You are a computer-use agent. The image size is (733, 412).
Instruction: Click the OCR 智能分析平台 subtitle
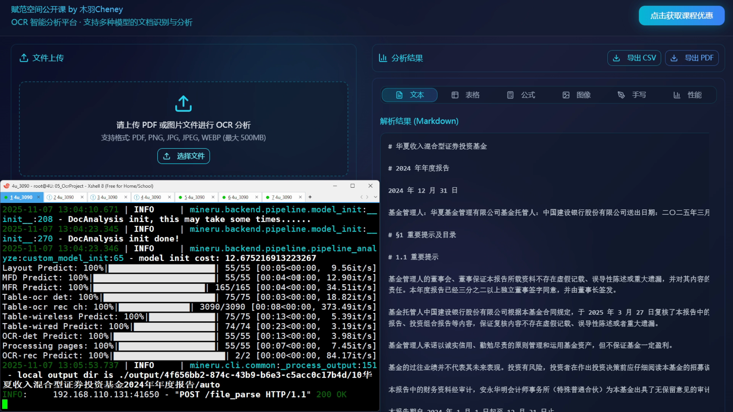pos(102,23)
